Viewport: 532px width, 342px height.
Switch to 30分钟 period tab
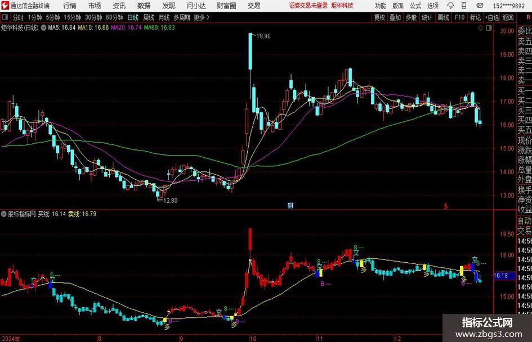click(93, 17)
